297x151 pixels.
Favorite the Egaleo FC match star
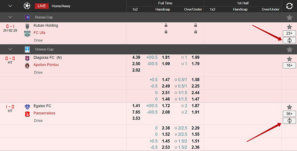point(289,107)
